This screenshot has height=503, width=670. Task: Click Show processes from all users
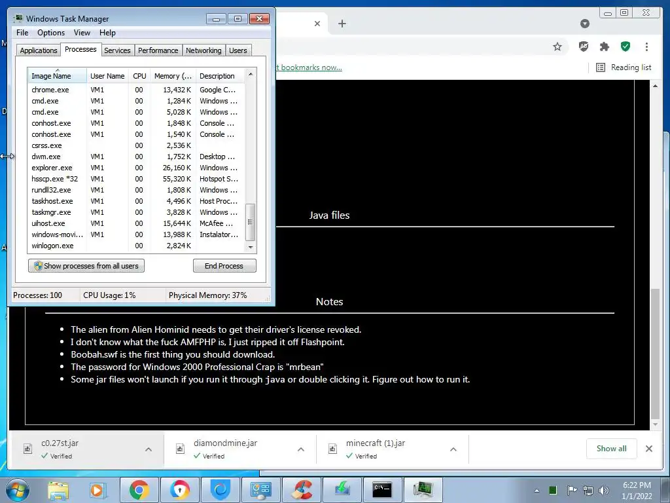click(x=86, y=266)
